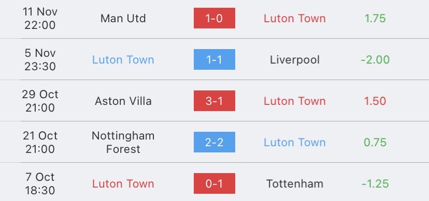Click Luton Town in the 11 Nov row
429x201 pixels.
[295, 18]
